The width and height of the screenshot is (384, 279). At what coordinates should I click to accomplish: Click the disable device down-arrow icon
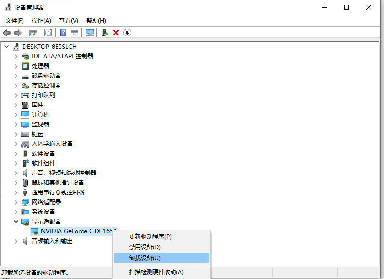127,33
